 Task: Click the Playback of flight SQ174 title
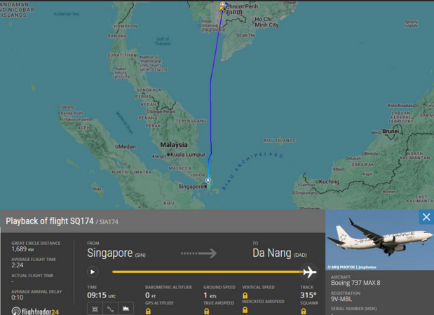(50, 221)
